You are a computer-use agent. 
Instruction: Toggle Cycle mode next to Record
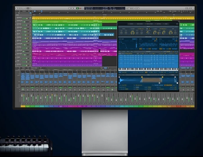(x=83, y=8)
